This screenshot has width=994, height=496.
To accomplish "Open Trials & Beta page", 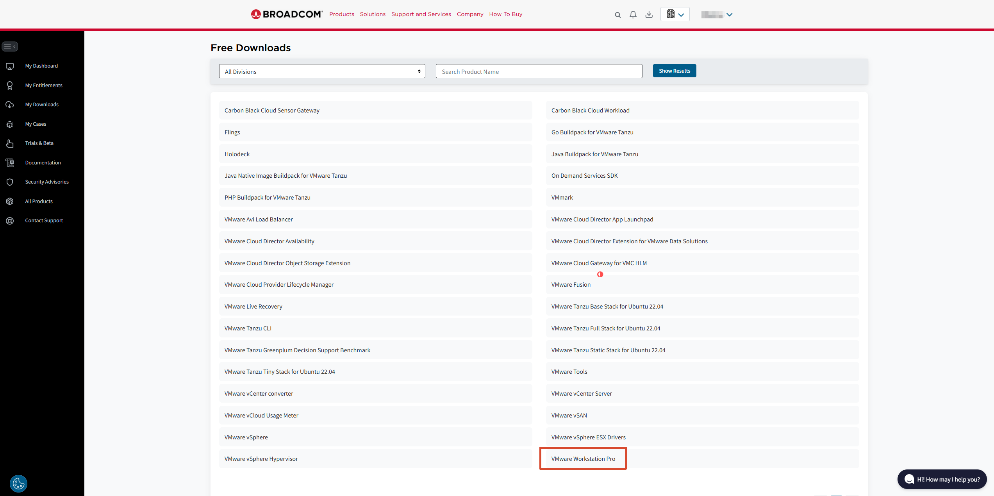I will tap(39, 143).
